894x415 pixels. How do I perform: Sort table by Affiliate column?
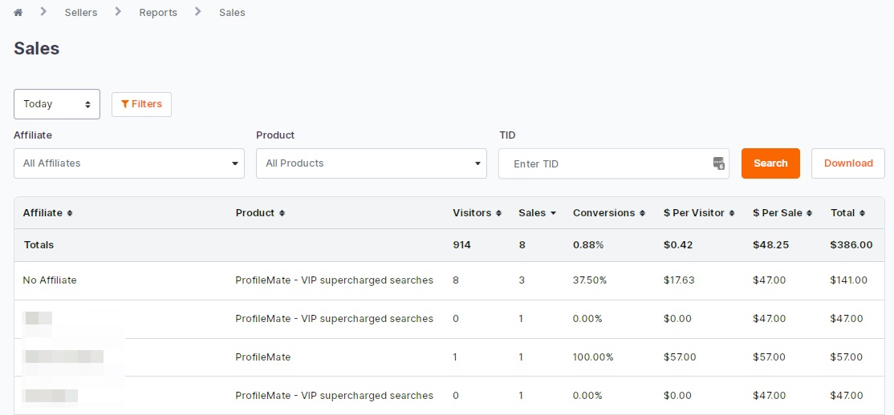pyautogui.click(x=48, y=213)
